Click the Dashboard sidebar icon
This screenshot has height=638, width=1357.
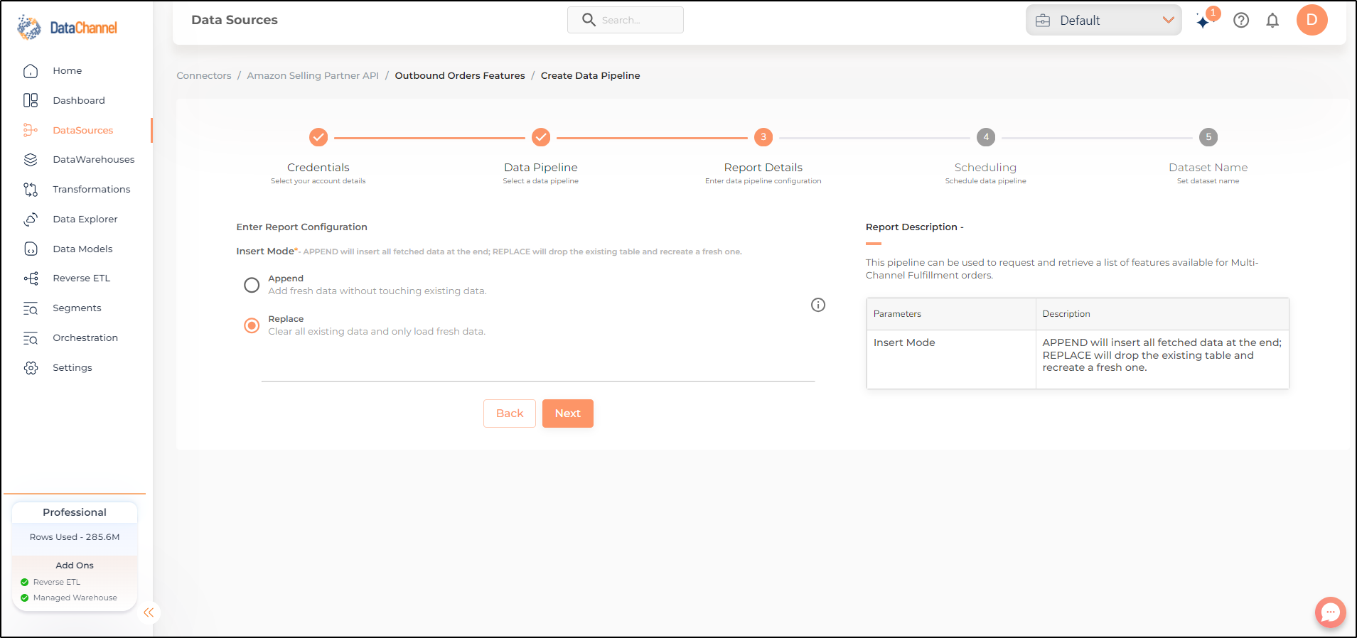[x=31, y=100]
